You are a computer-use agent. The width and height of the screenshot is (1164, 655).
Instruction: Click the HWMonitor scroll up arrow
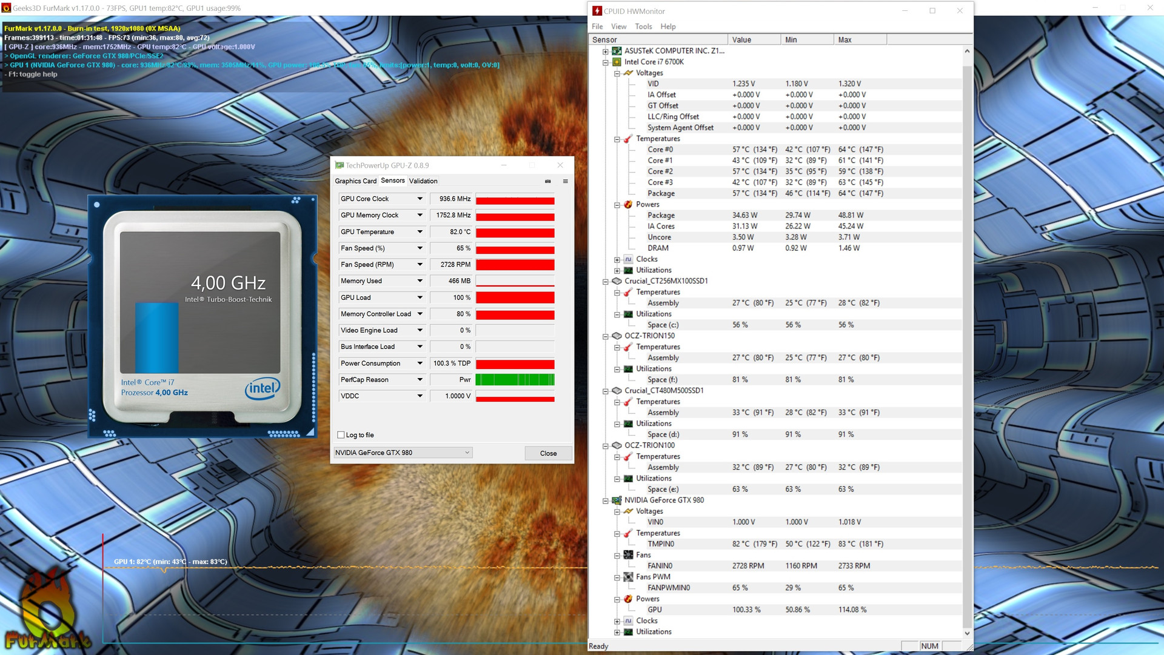pyautogui.click(x=967, y=52)
